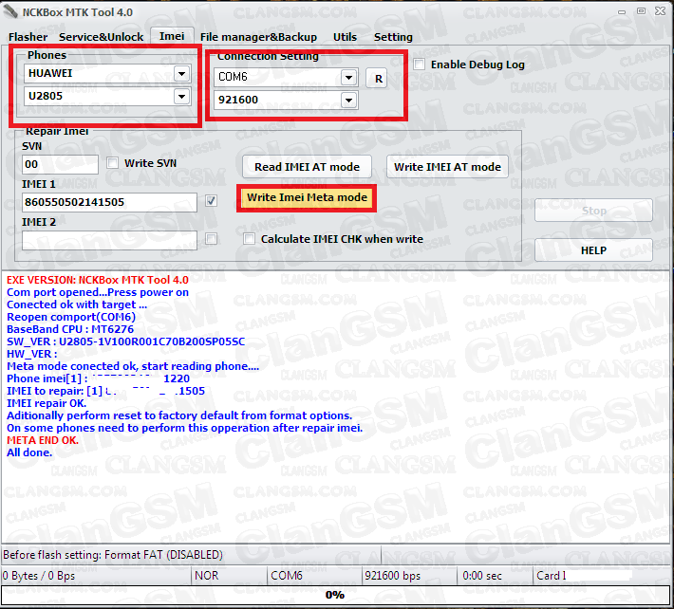Click the 0% progress bar
The image size is (674, 609).
[335, 596]
